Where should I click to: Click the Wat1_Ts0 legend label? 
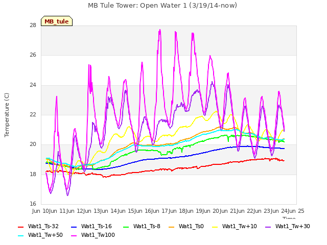(191, 226)
